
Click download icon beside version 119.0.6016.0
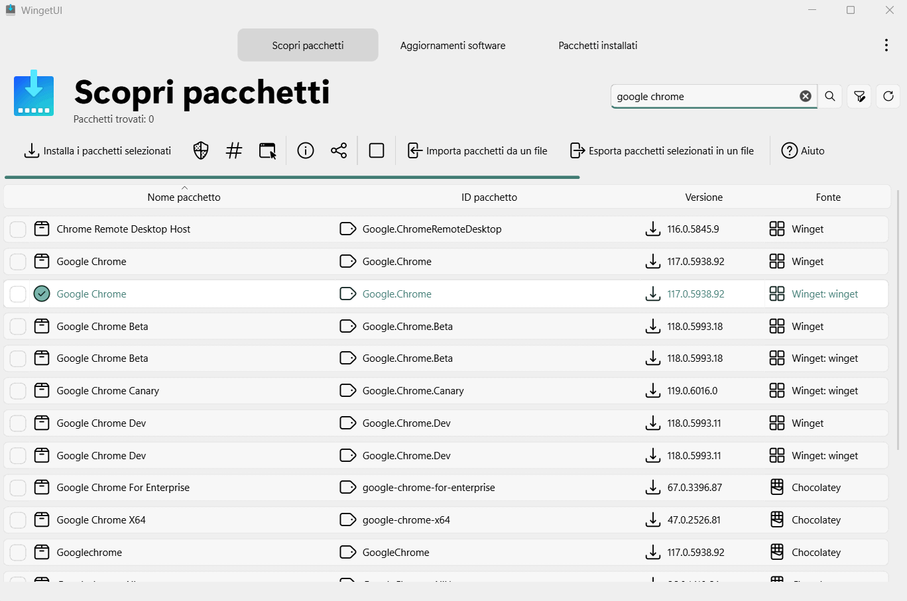(653, 391)
